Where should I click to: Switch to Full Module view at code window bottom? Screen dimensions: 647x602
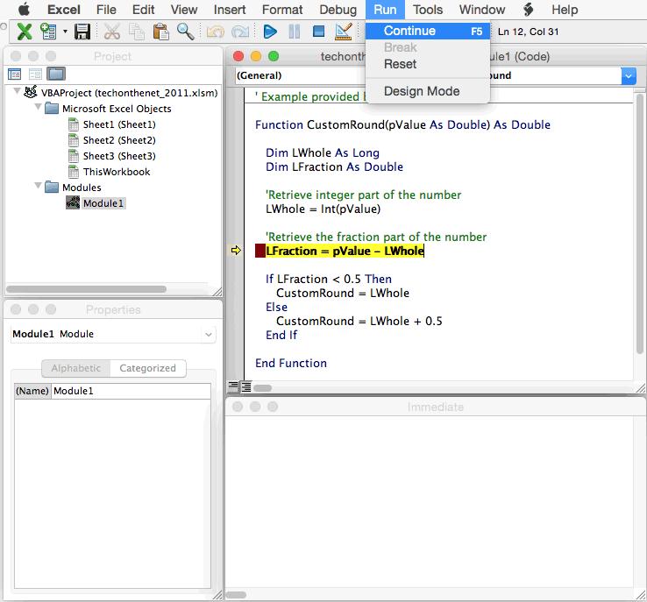point(246,386)
